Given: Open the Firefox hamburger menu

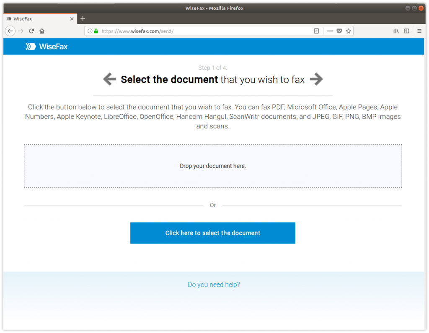Looking at the screenshot, I should [x=419, y=31].
